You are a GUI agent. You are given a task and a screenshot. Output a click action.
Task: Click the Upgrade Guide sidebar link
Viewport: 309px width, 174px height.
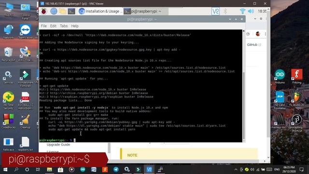point(58,145)
